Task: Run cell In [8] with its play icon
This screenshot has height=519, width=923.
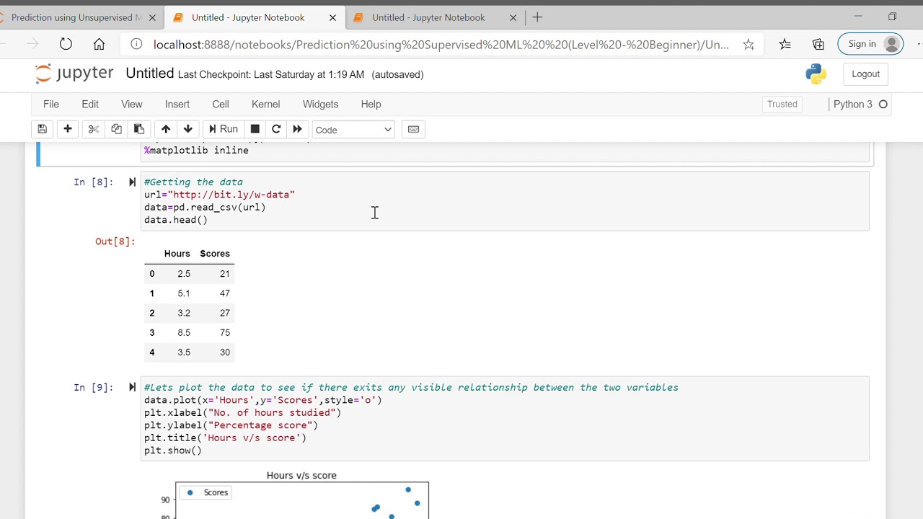Action: pyautogui.click(x=132, y=182)
